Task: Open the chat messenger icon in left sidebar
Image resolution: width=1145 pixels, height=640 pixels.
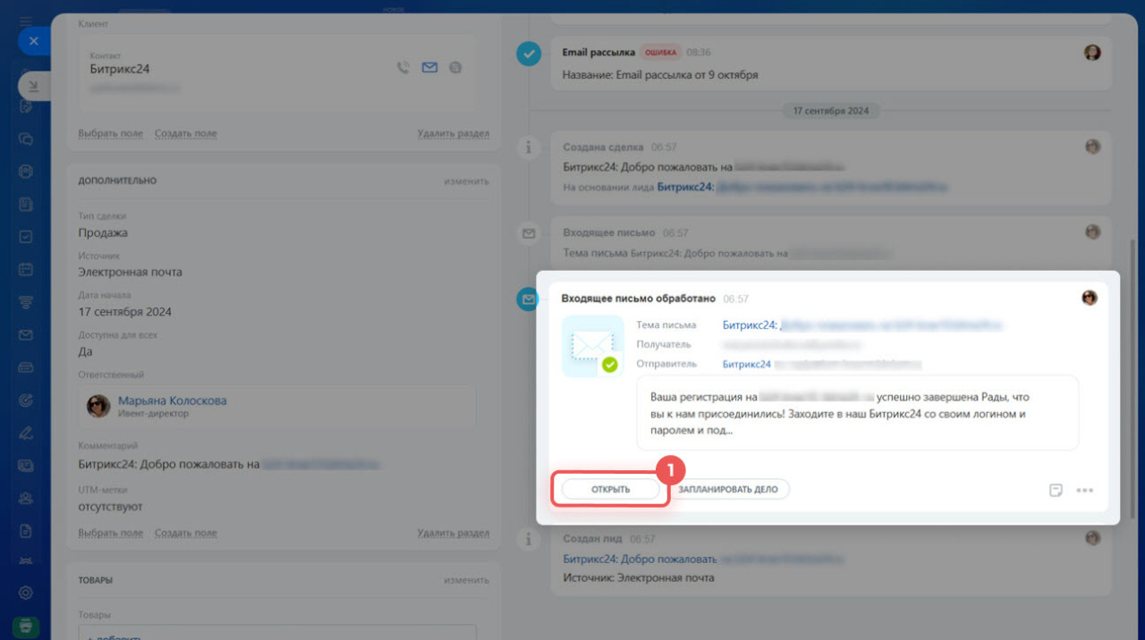Action: (26, 139)
